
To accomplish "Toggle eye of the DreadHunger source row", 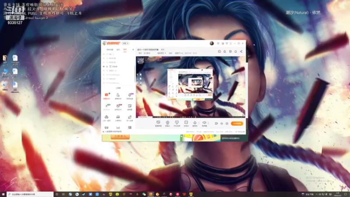I will point(104,75).
